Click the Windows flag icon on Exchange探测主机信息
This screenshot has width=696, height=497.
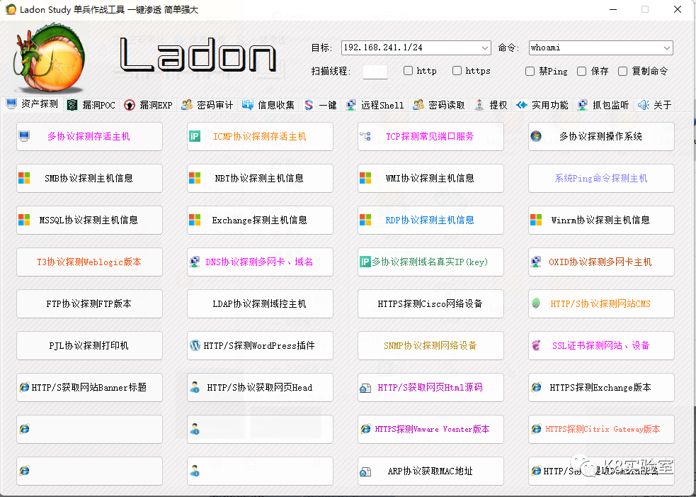(195, 220)
